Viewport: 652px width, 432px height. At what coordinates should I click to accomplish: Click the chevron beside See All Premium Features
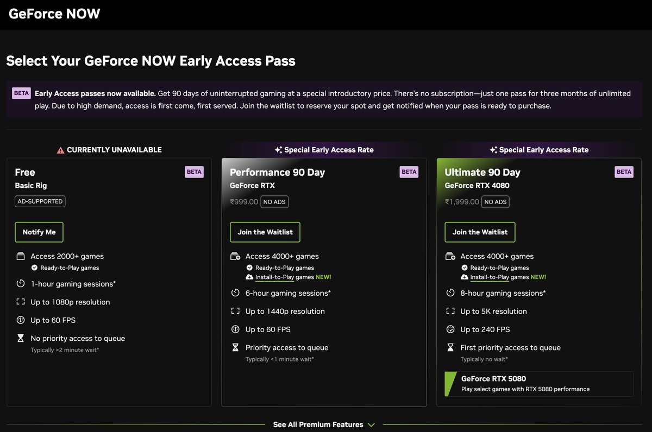[371, 425]
